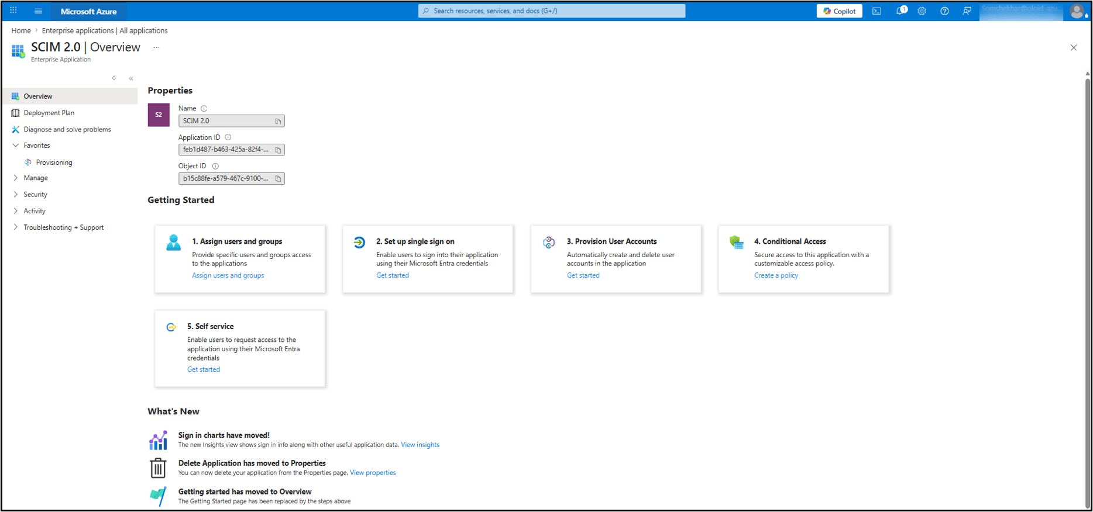Open the View properties link

click(373, 473)
